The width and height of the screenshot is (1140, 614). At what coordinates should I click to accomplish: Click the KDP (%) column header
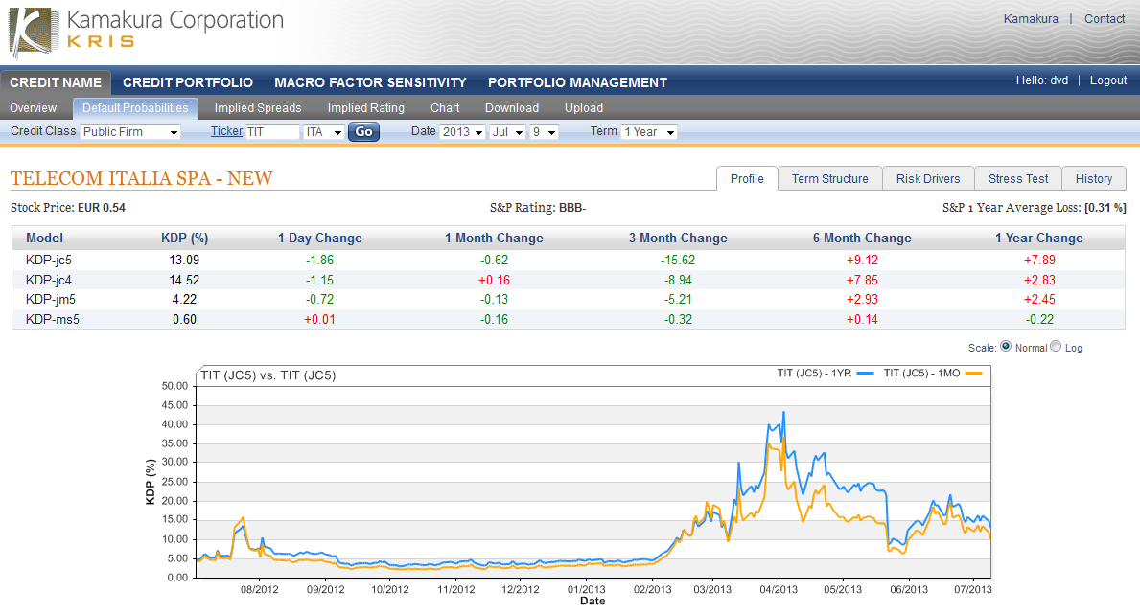185,239
